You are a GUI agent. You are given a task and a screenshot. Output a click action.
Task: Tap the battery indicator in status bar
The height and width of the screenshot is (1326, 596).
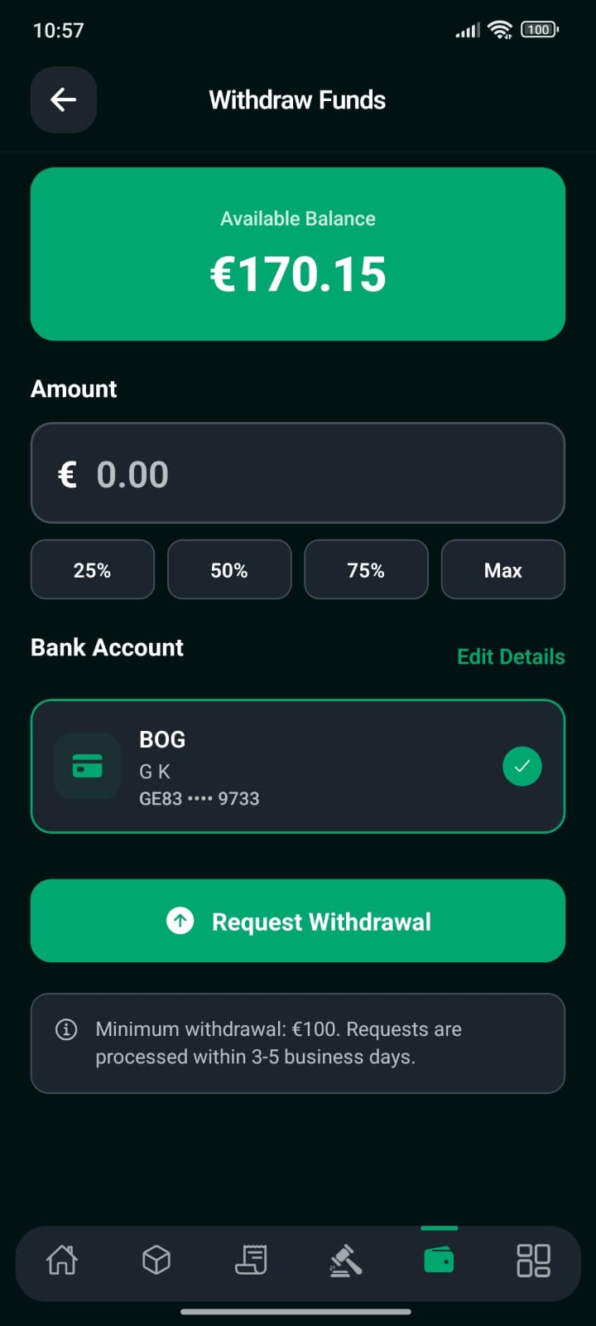(539, 30)
